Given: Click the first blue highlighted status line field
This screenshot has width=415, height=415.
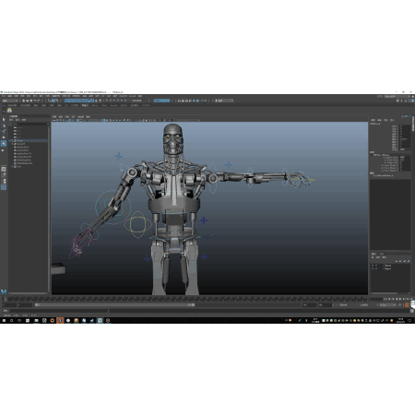Looking at the screenshot, I should click(x=79, y=101).
